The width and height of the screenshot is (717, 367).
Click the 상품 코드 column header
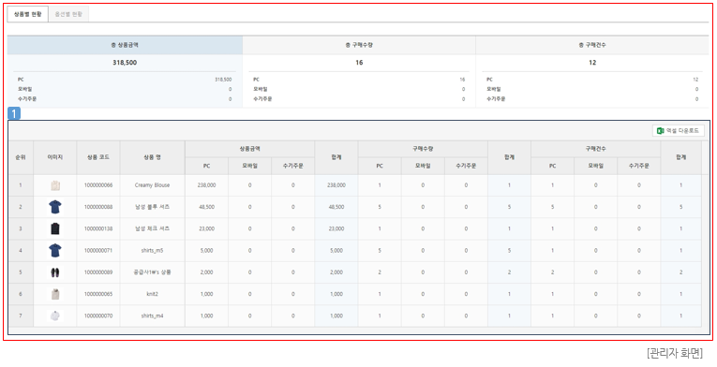click(x=98, y=157)
